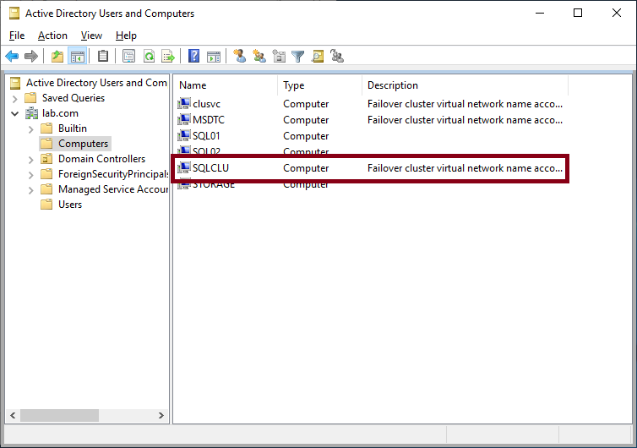Minimize the Active Directory Users and Computers window

[540, 13]
